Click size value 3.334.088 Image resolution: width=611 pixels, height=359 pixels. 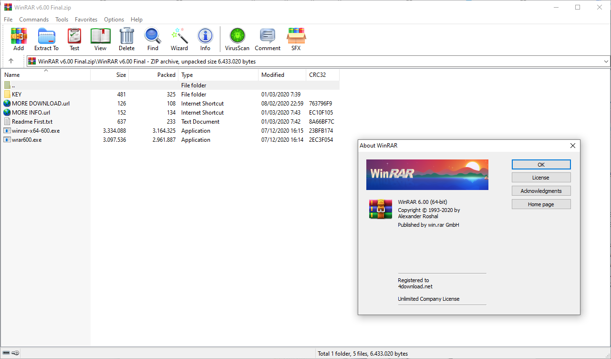click(x=114, y=131)
